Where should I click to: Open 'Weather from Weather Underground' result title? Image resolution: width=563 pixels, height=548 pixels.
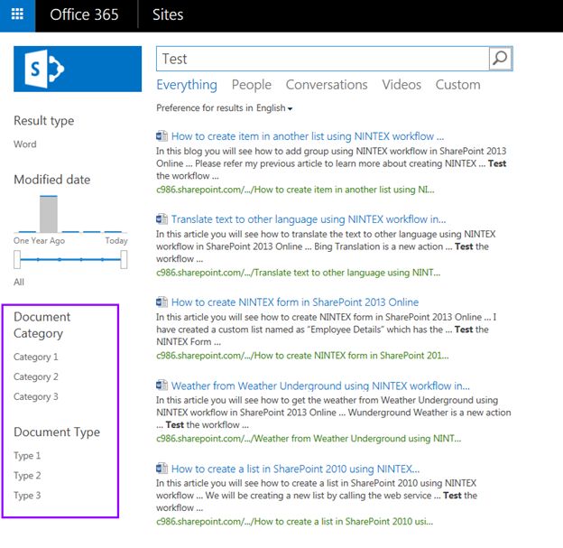coord(320,385)
